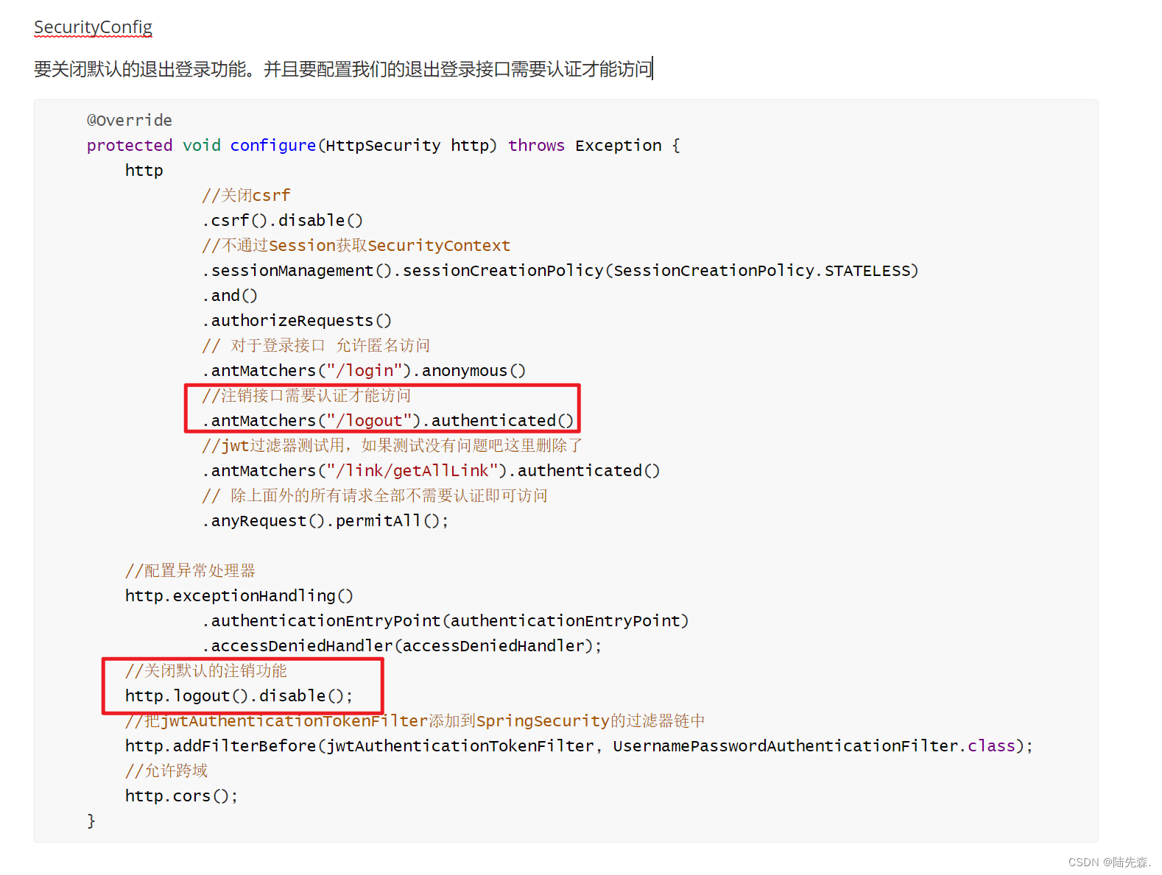Viewport: 1162px width, 875px height.
Task: Click the http.addFilterBefore(...) line
Action: (x=580, y=746)
